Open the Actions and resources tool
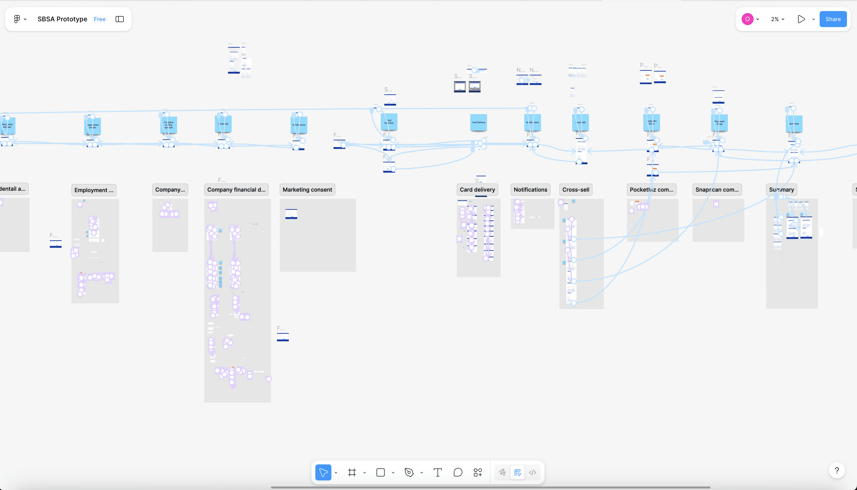 tap(478, 472)
